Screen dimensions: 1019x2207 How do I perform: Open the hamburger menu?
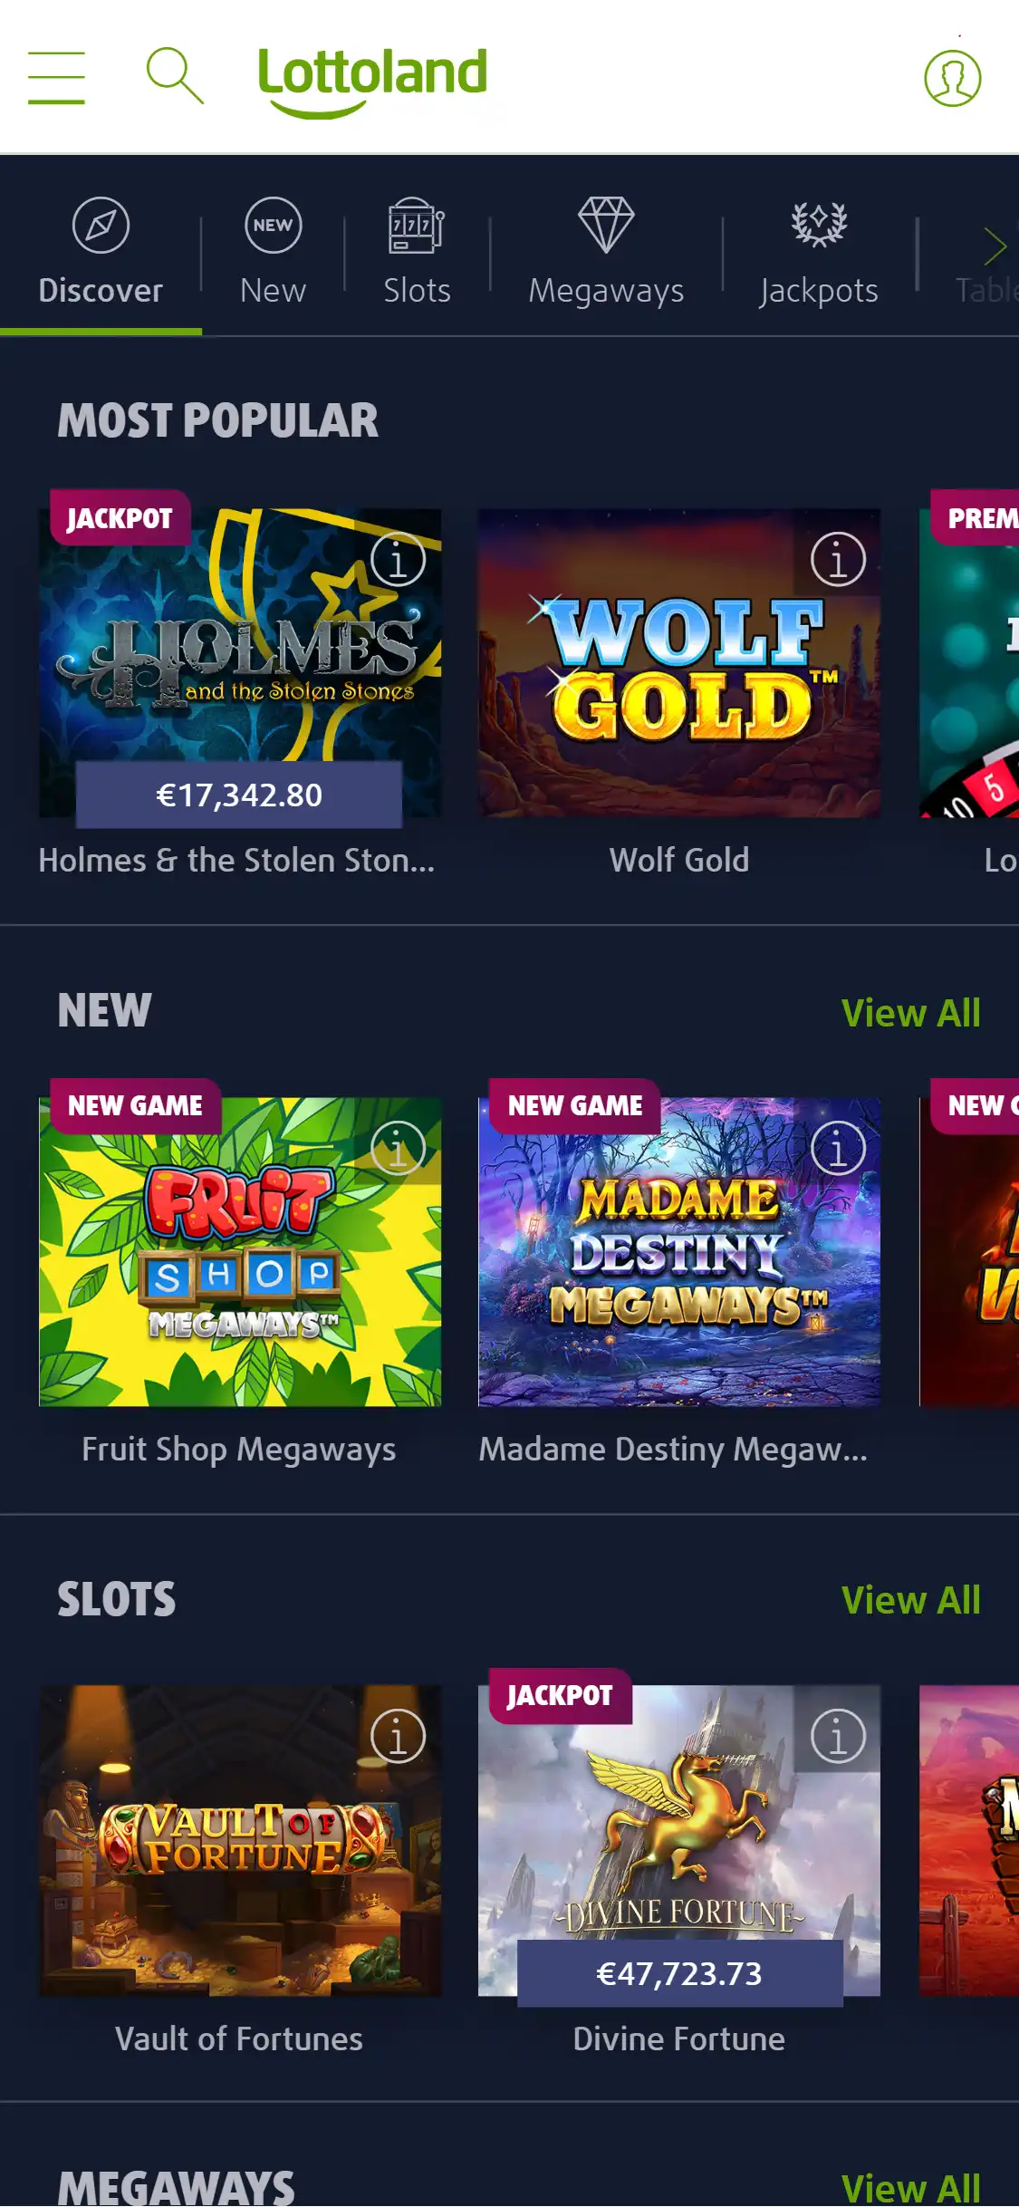56,78
